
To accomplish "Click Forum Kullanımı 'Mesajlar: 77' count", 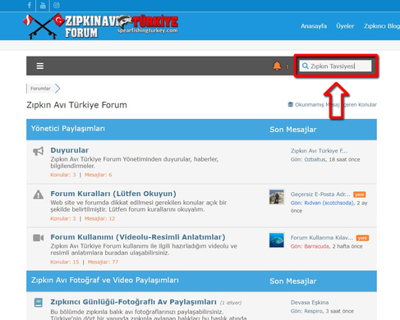I will click(x=103, y=262).
